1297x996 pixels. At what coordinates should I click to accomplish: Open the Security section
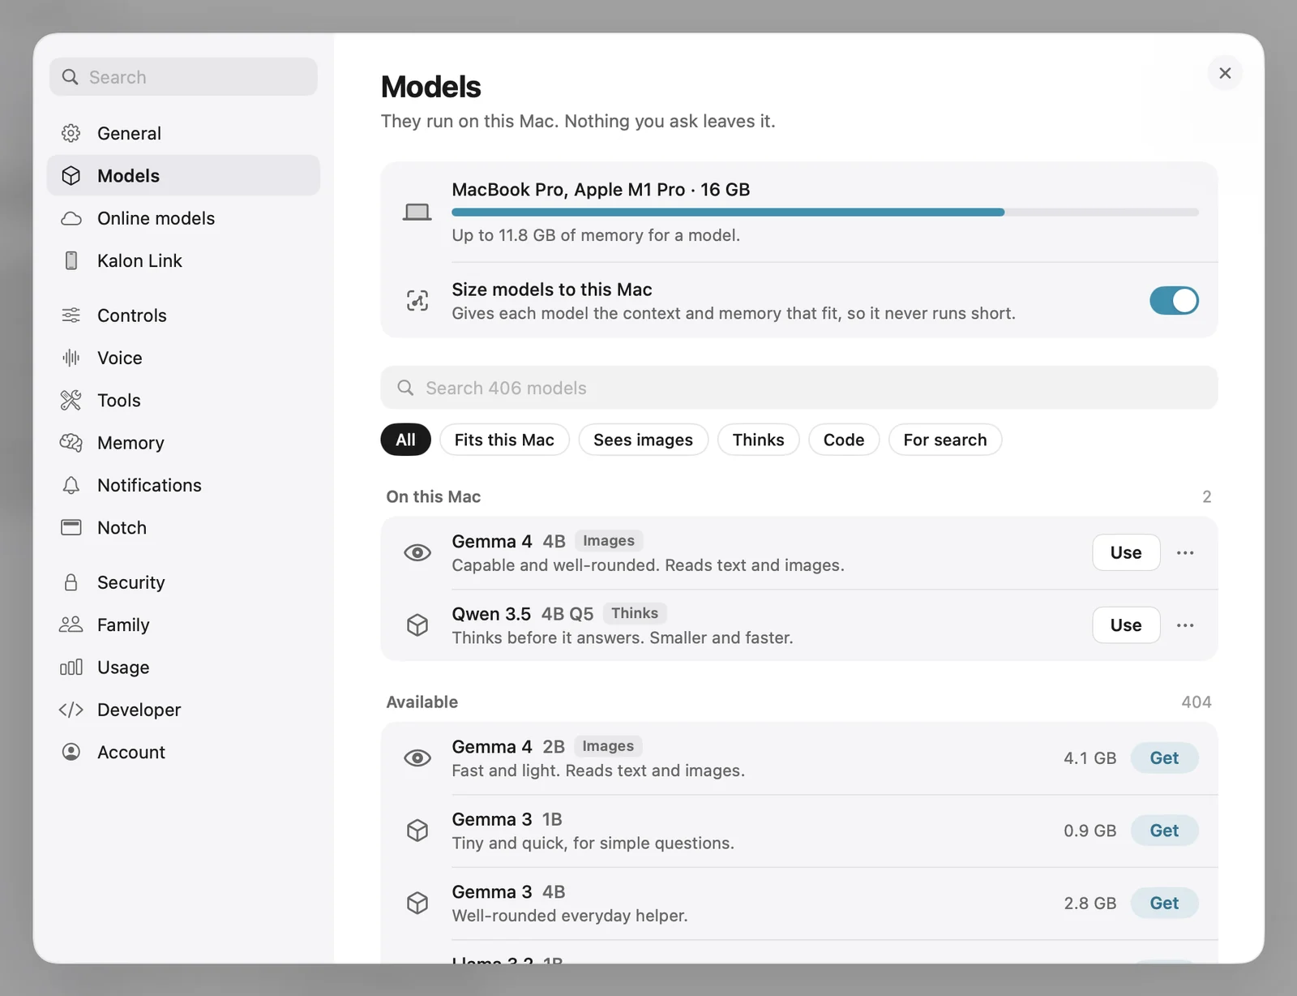183,582
